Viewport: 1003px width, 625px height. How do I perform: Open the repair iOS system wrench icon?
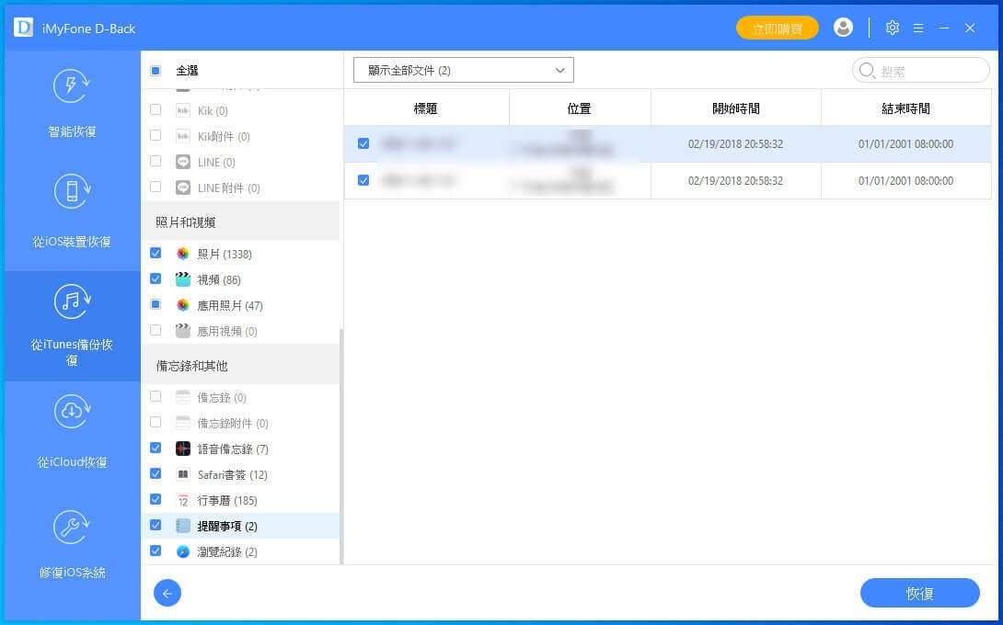pos(72,526)
